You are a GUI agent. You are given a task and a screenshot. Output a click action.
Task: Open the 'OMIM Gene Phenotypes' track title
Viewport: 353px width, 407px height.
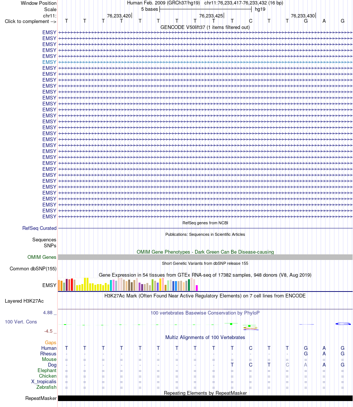click(205, 252)
